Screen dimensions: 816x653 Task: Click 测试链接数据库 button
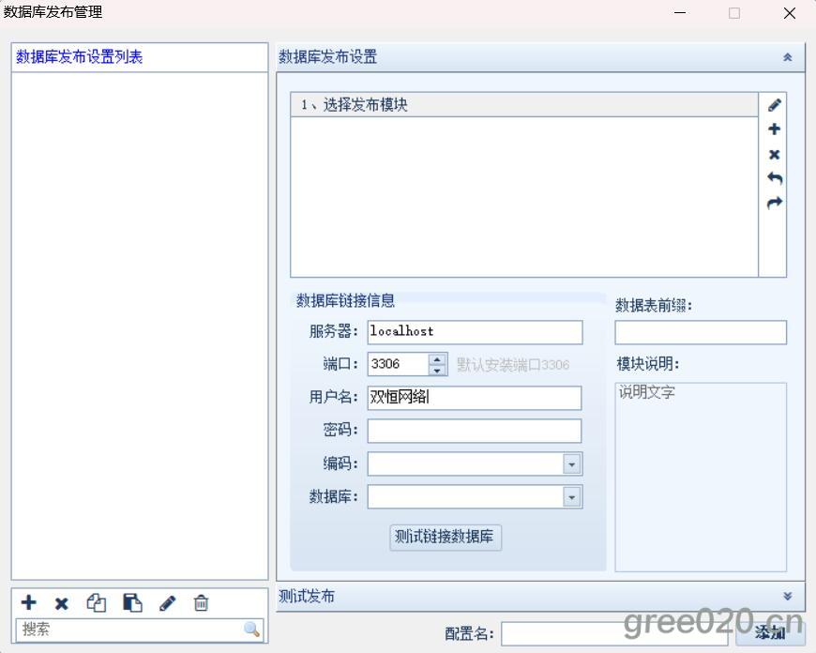[446, 537]
